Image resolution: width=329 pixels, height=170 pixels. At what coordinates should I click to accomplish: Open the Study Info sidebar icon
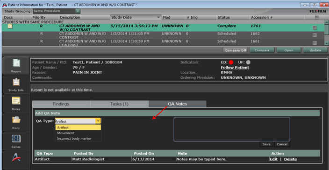(16, 84)
